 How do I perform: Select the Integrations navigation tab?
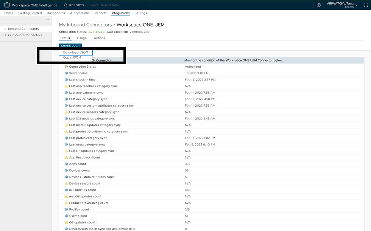(120, 13)
